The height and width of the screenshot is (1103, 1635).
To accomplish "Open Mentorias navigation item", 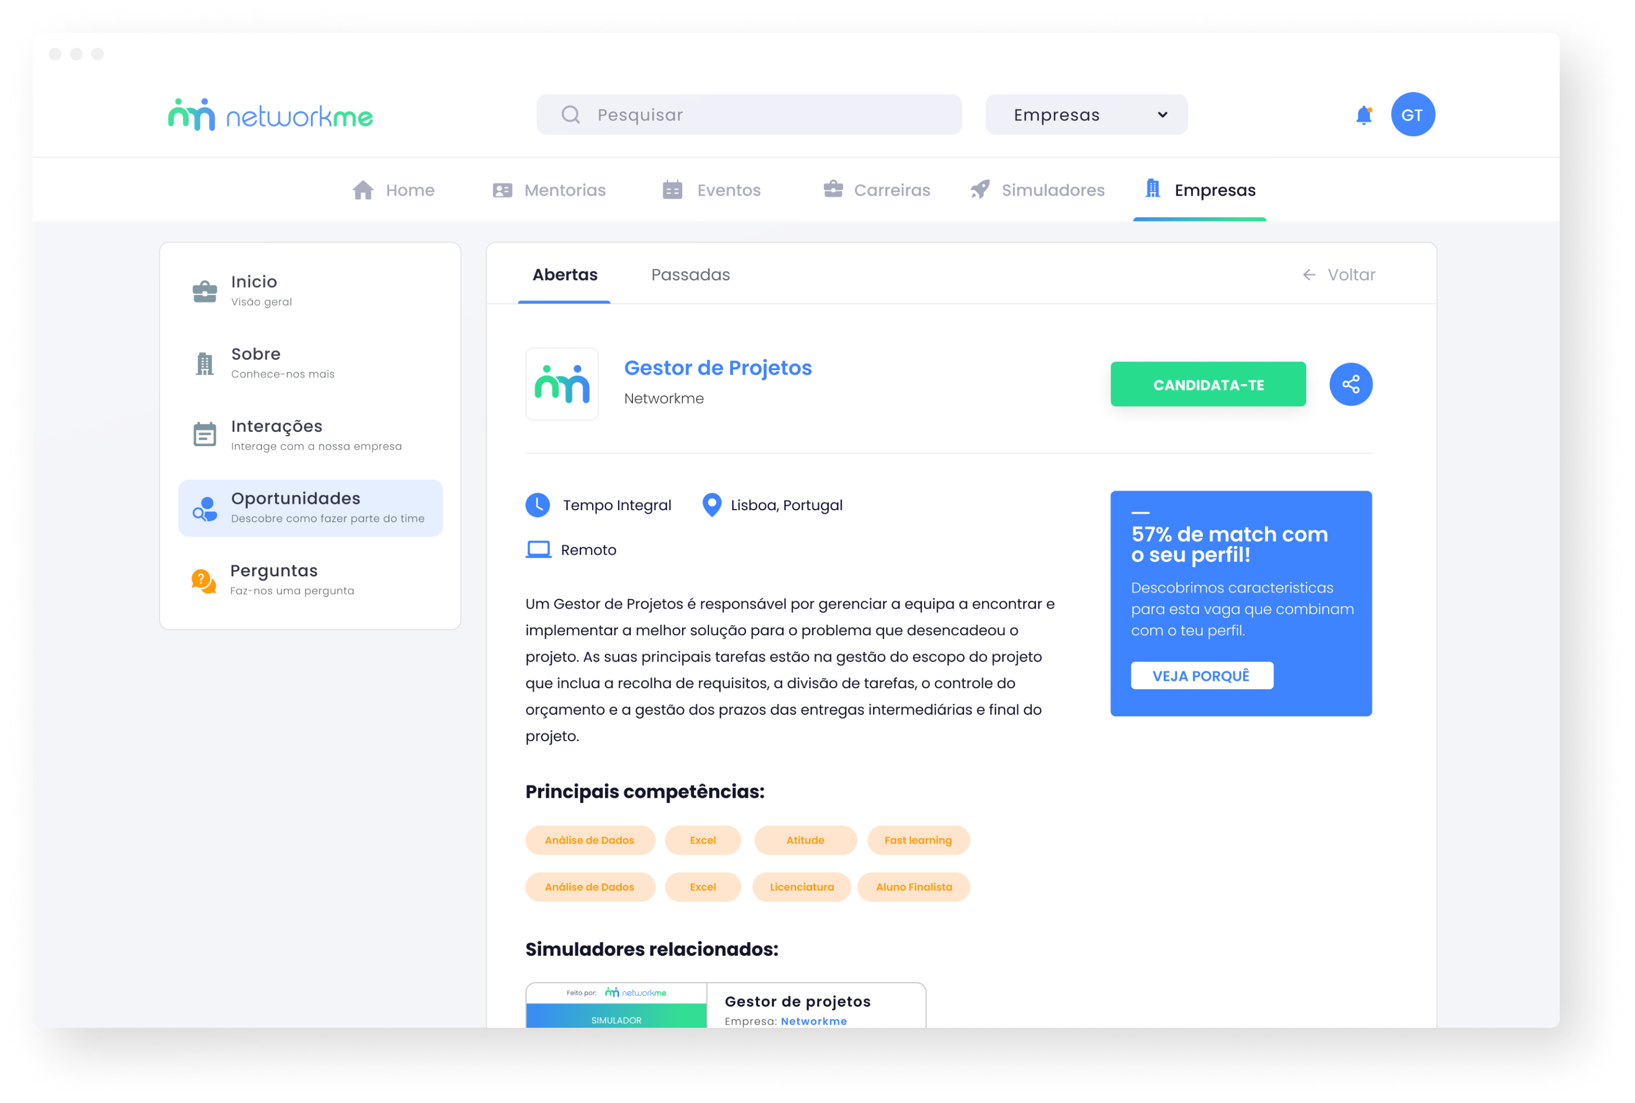I will pos(549,190).
